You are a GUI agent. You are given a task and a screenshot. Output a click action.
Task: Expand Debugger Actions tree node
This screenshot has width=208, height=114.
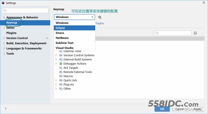[56, 64]
